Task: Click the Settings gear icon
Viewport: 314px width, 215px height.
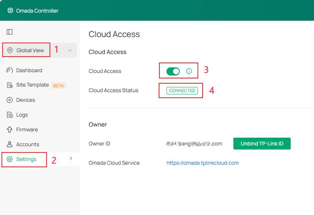Action: [x=9, y=159]
